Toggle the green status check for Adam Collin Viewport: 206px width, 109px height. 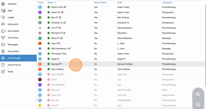(49, 7)
